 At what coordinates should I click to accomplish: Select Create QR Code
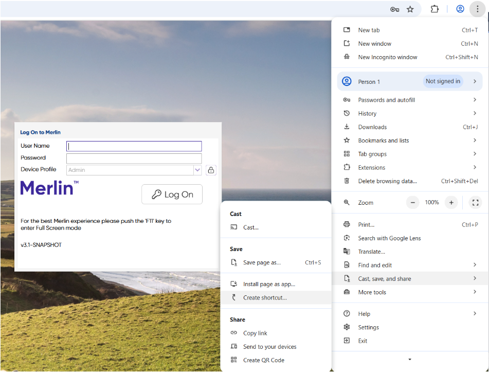pyautogui.click(x=276, y=360)
